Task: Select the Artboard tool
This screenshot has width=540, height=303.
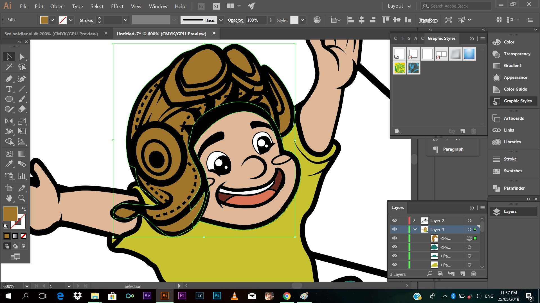Action: coord(9,188)
